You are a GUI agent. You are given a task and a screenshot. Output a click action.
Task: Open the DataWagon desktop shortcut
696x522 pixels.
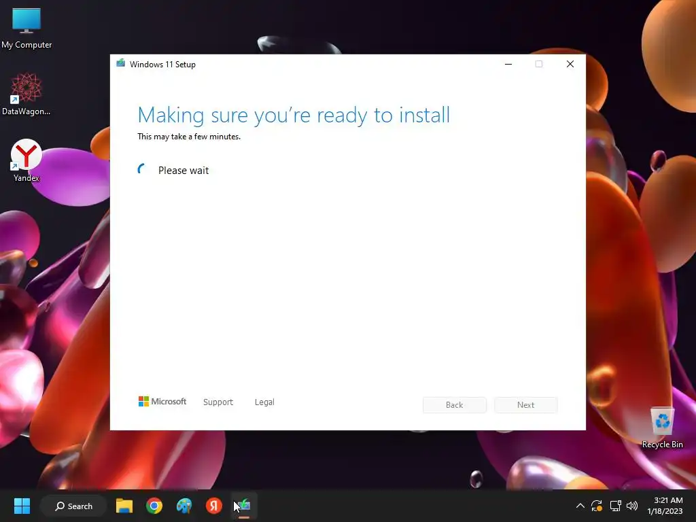tap(27, 94)
